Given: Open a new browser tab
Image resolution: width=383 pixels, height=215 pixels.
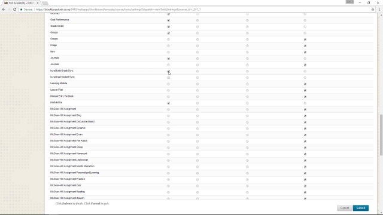Looking at the screenshot, I should click(45, 3).
